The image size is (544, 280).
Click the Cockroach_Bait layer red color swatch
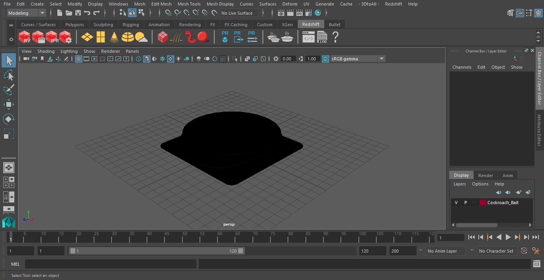483,203
